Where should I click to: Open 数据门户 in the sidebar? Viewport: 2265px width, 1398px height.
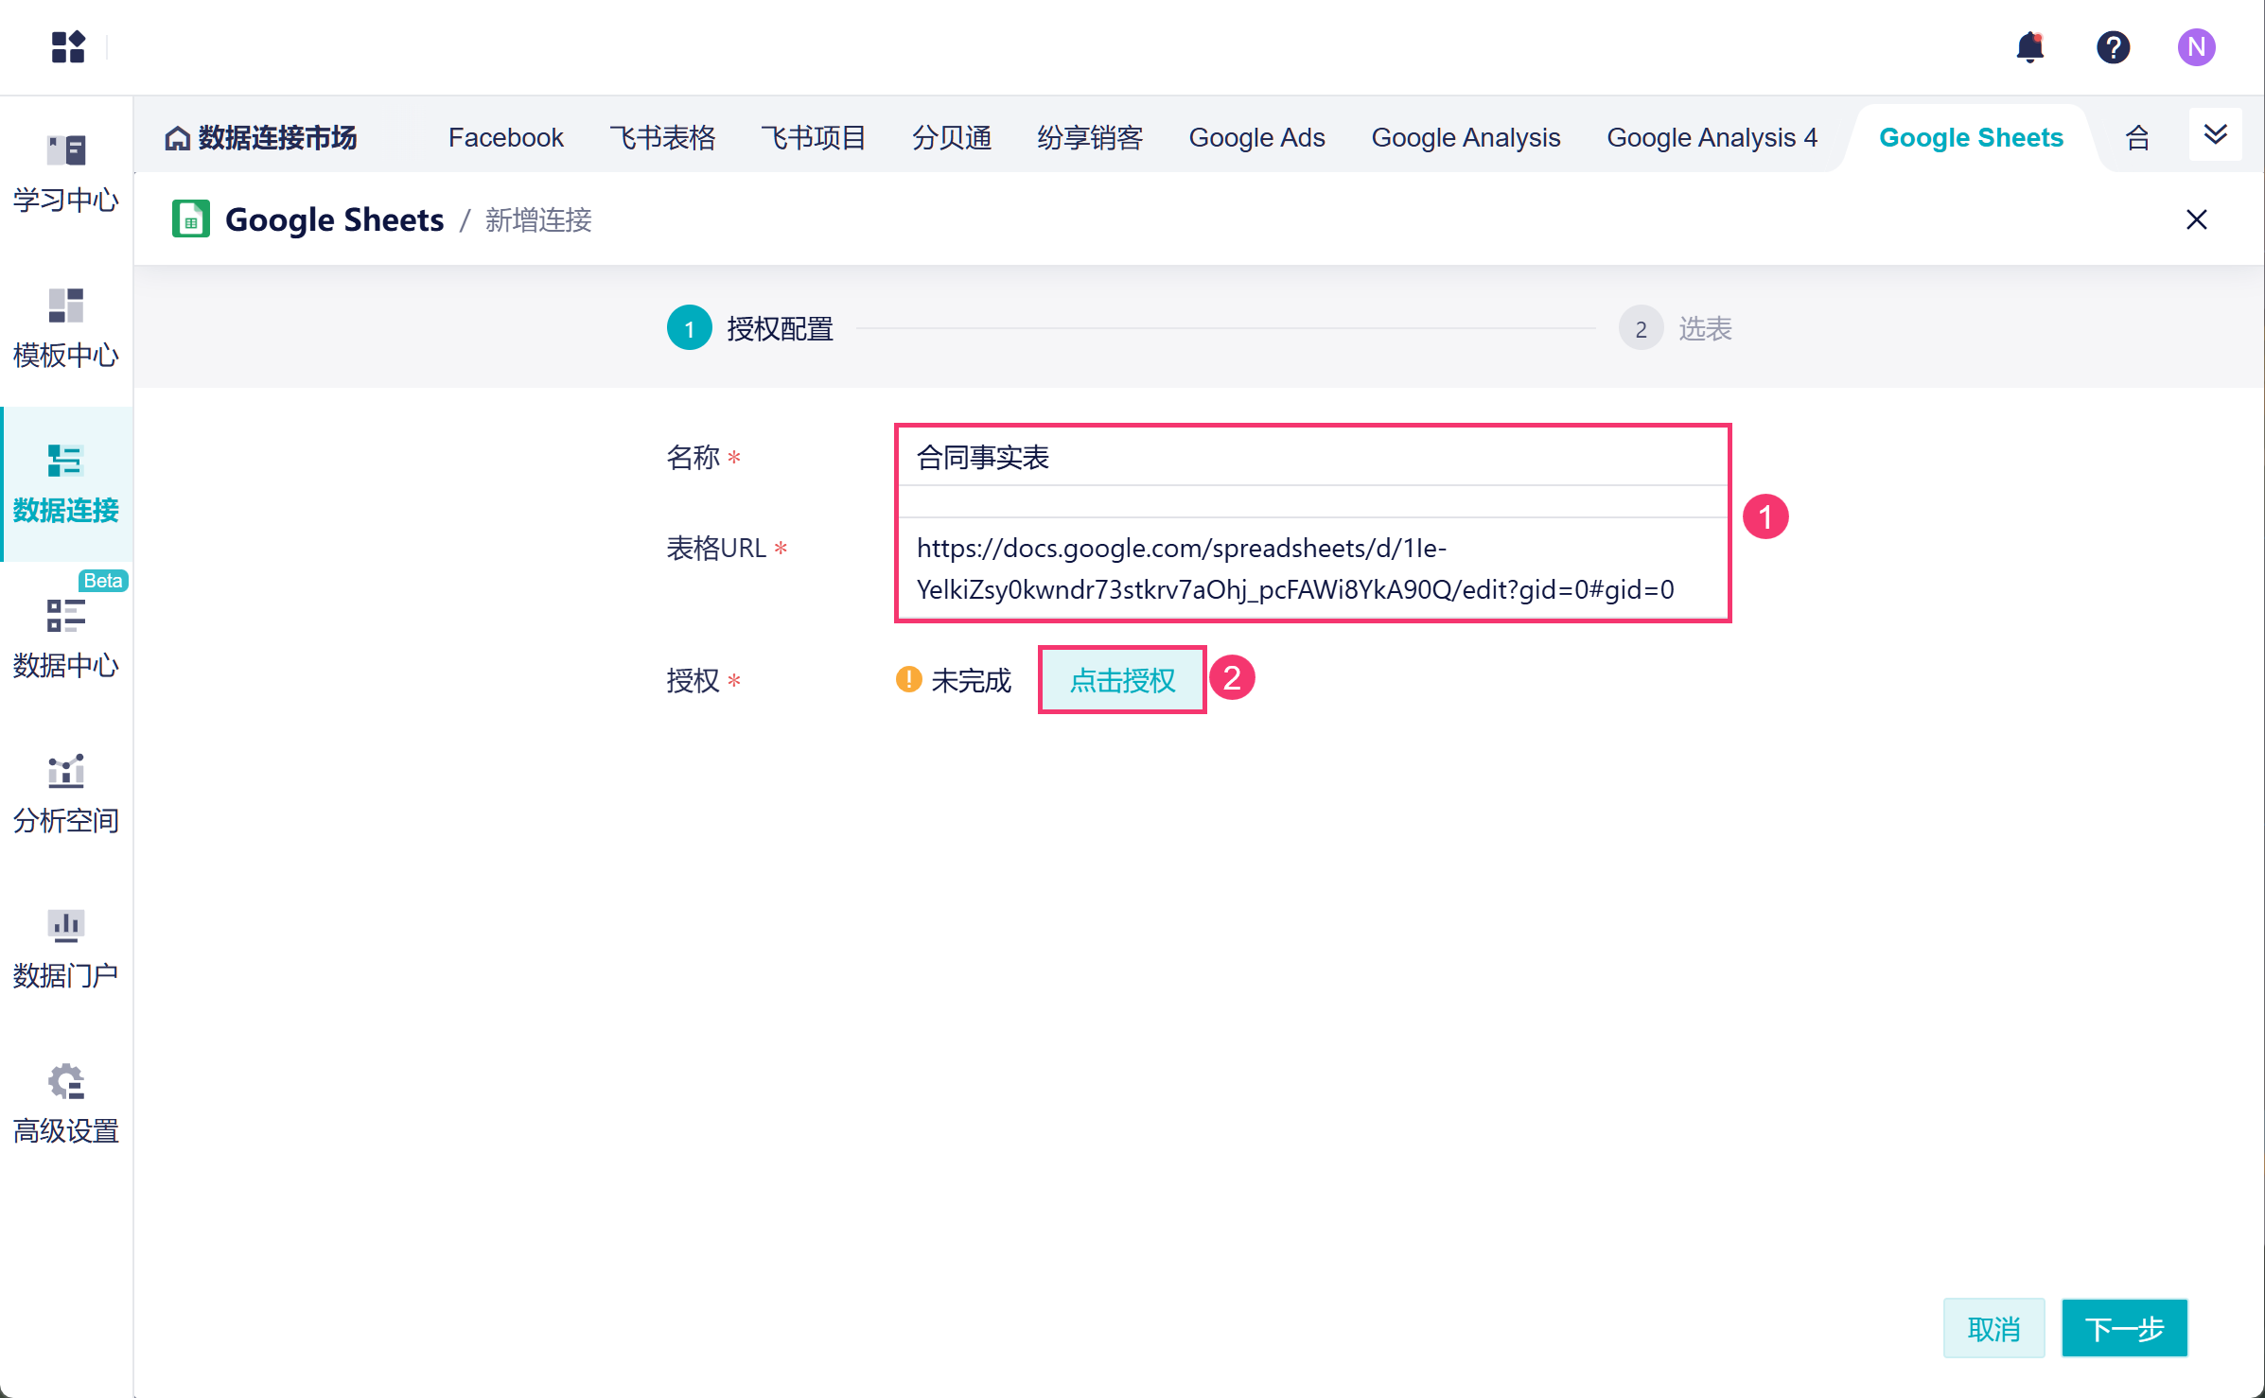tap(66, 950)
